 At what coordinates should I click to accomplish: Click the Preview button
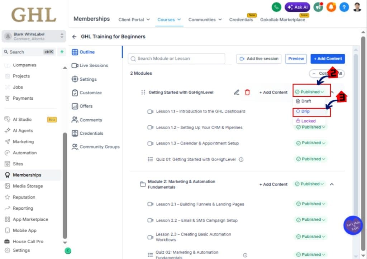pyautogui.click(x=296, y=59)
